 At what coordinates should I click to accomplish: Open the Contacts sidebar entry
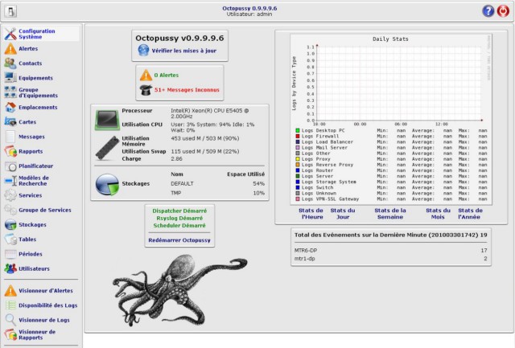[30, 63]
